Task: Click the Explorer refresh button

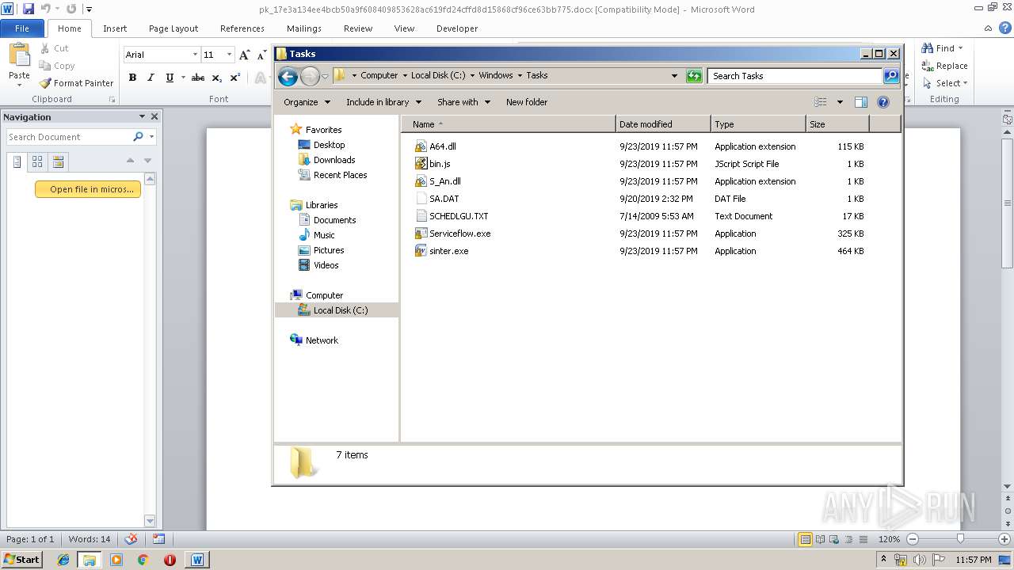Action: (694, 76)
